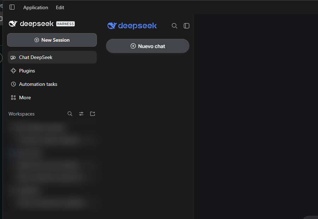
Task: Toggle the sidebar panel icon in title bar
Action: [x=12, y=7]
